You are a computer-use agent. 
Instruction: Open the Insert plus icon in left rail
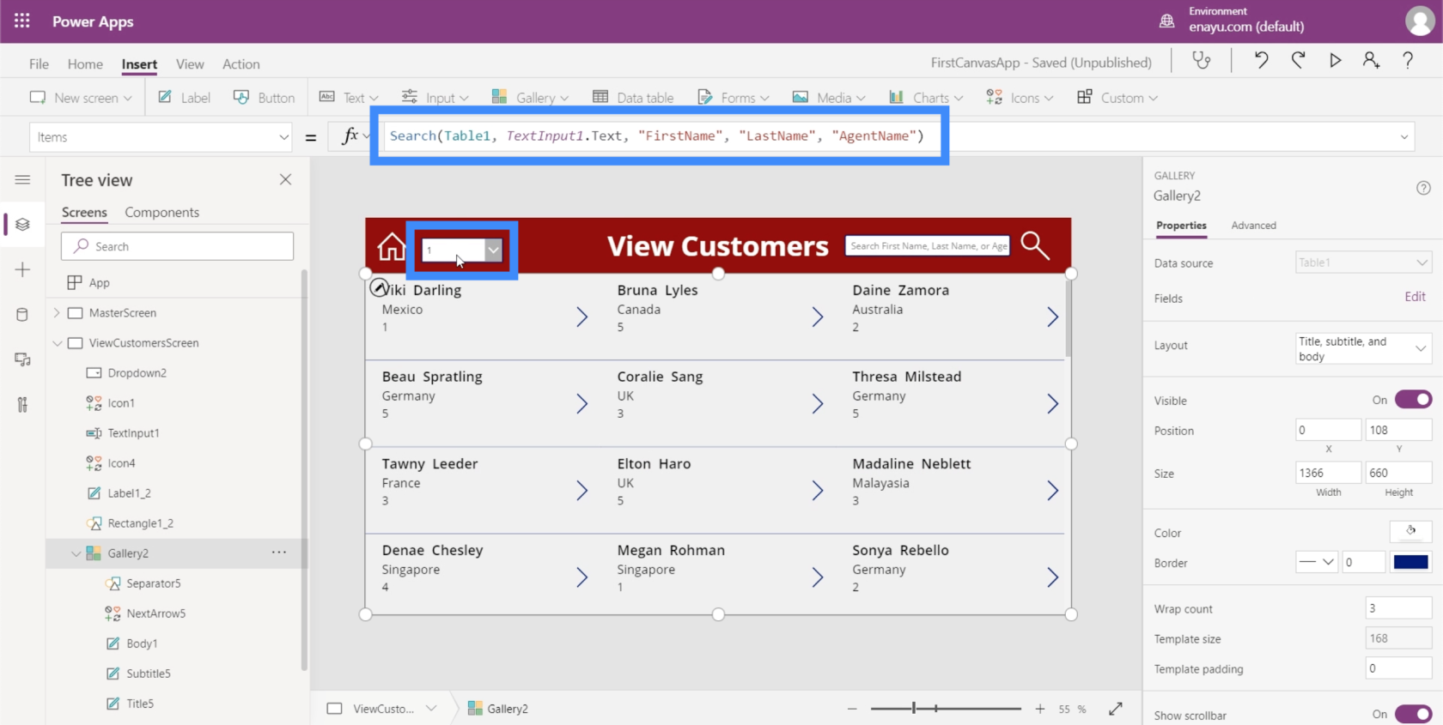pyautogui.click(x=22, y=269)
